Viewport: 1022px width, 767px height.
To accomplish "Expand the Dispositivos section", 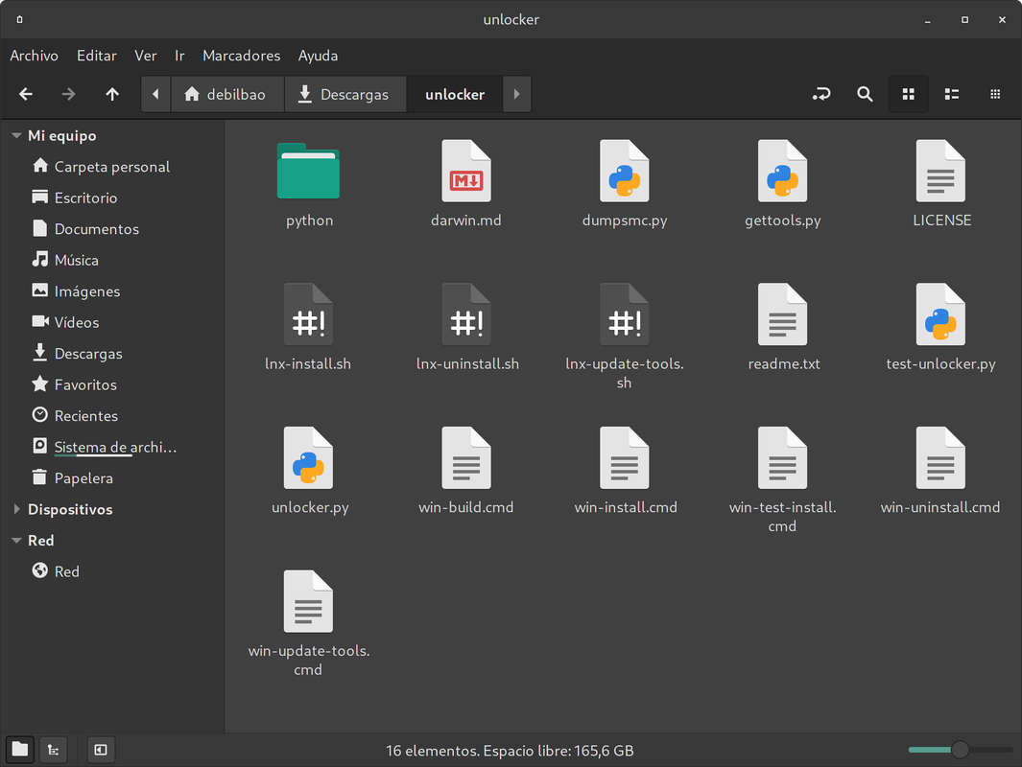I will (16, 509).
